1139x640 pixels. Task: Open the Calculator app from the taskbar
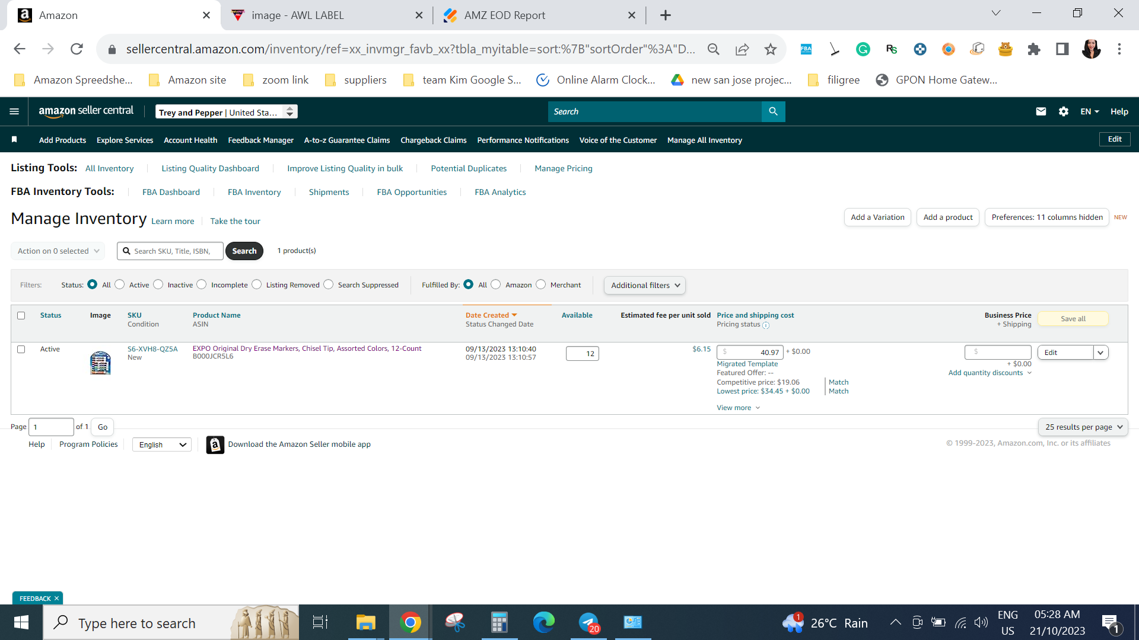pos(499,622)
